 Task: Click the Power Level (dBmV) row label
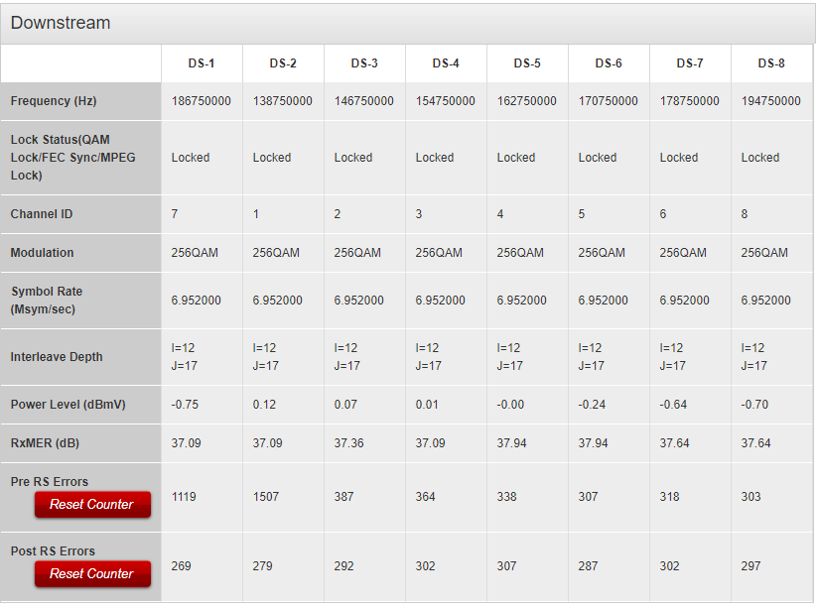pyautogui.click(x=68, y=405)
